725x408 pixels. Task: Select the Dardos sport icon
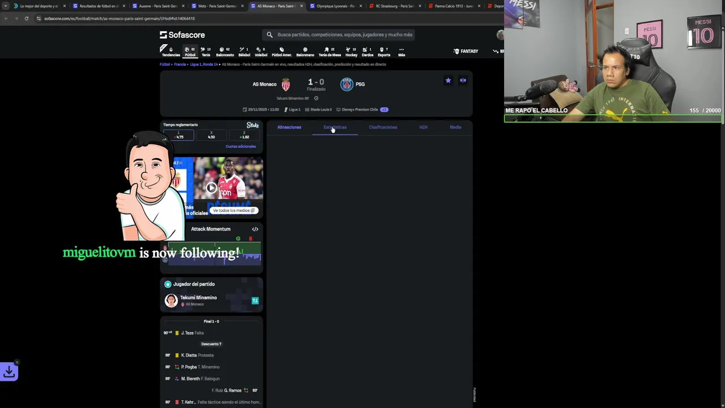coord(368,52)
